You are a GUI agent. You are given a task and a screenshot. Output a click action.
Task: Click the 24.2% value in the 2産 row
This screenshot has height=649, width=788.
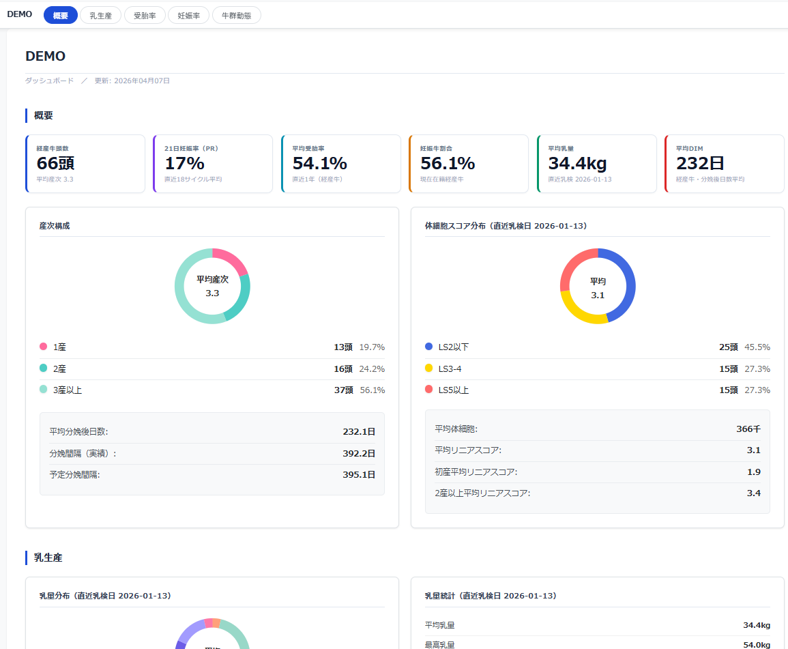[372, 369]
